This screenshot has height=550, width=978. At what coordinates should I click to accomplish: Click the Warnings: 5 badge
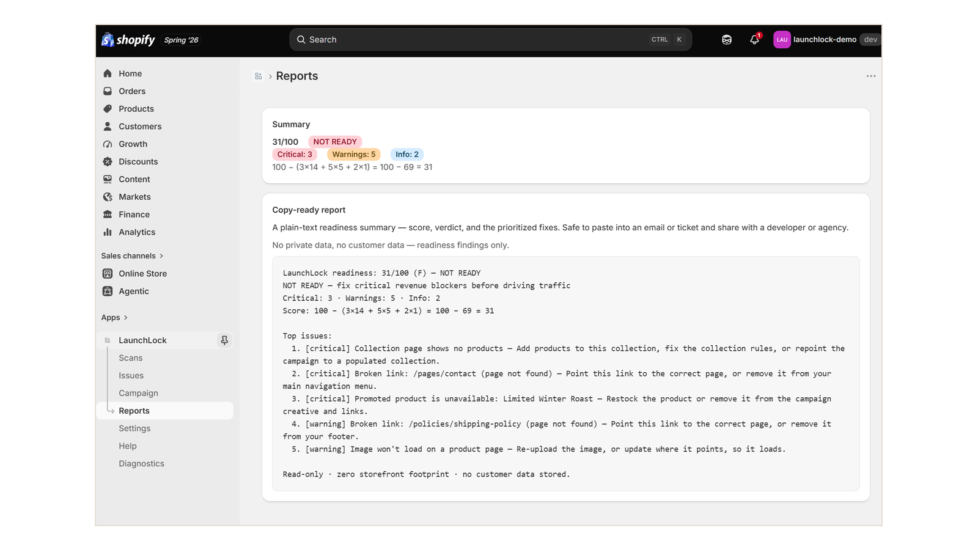point(354,155)
